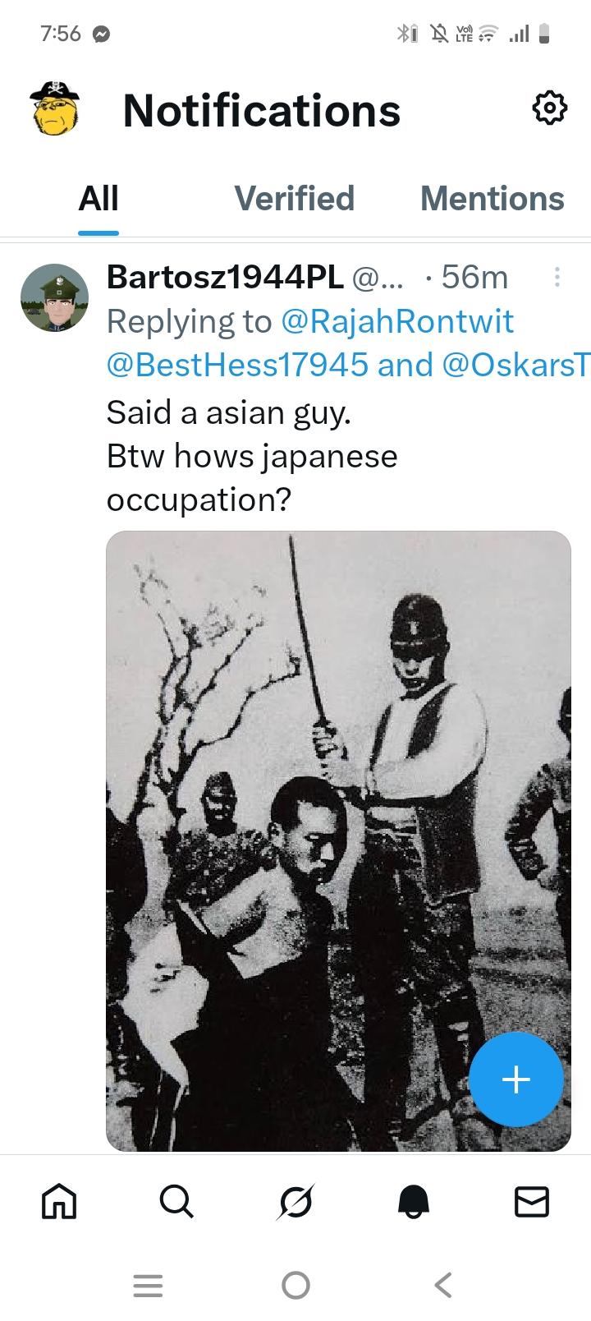591x1321 pixels.
Task: Open the Messages envelope icon
Action: [x=531, y=1202]
